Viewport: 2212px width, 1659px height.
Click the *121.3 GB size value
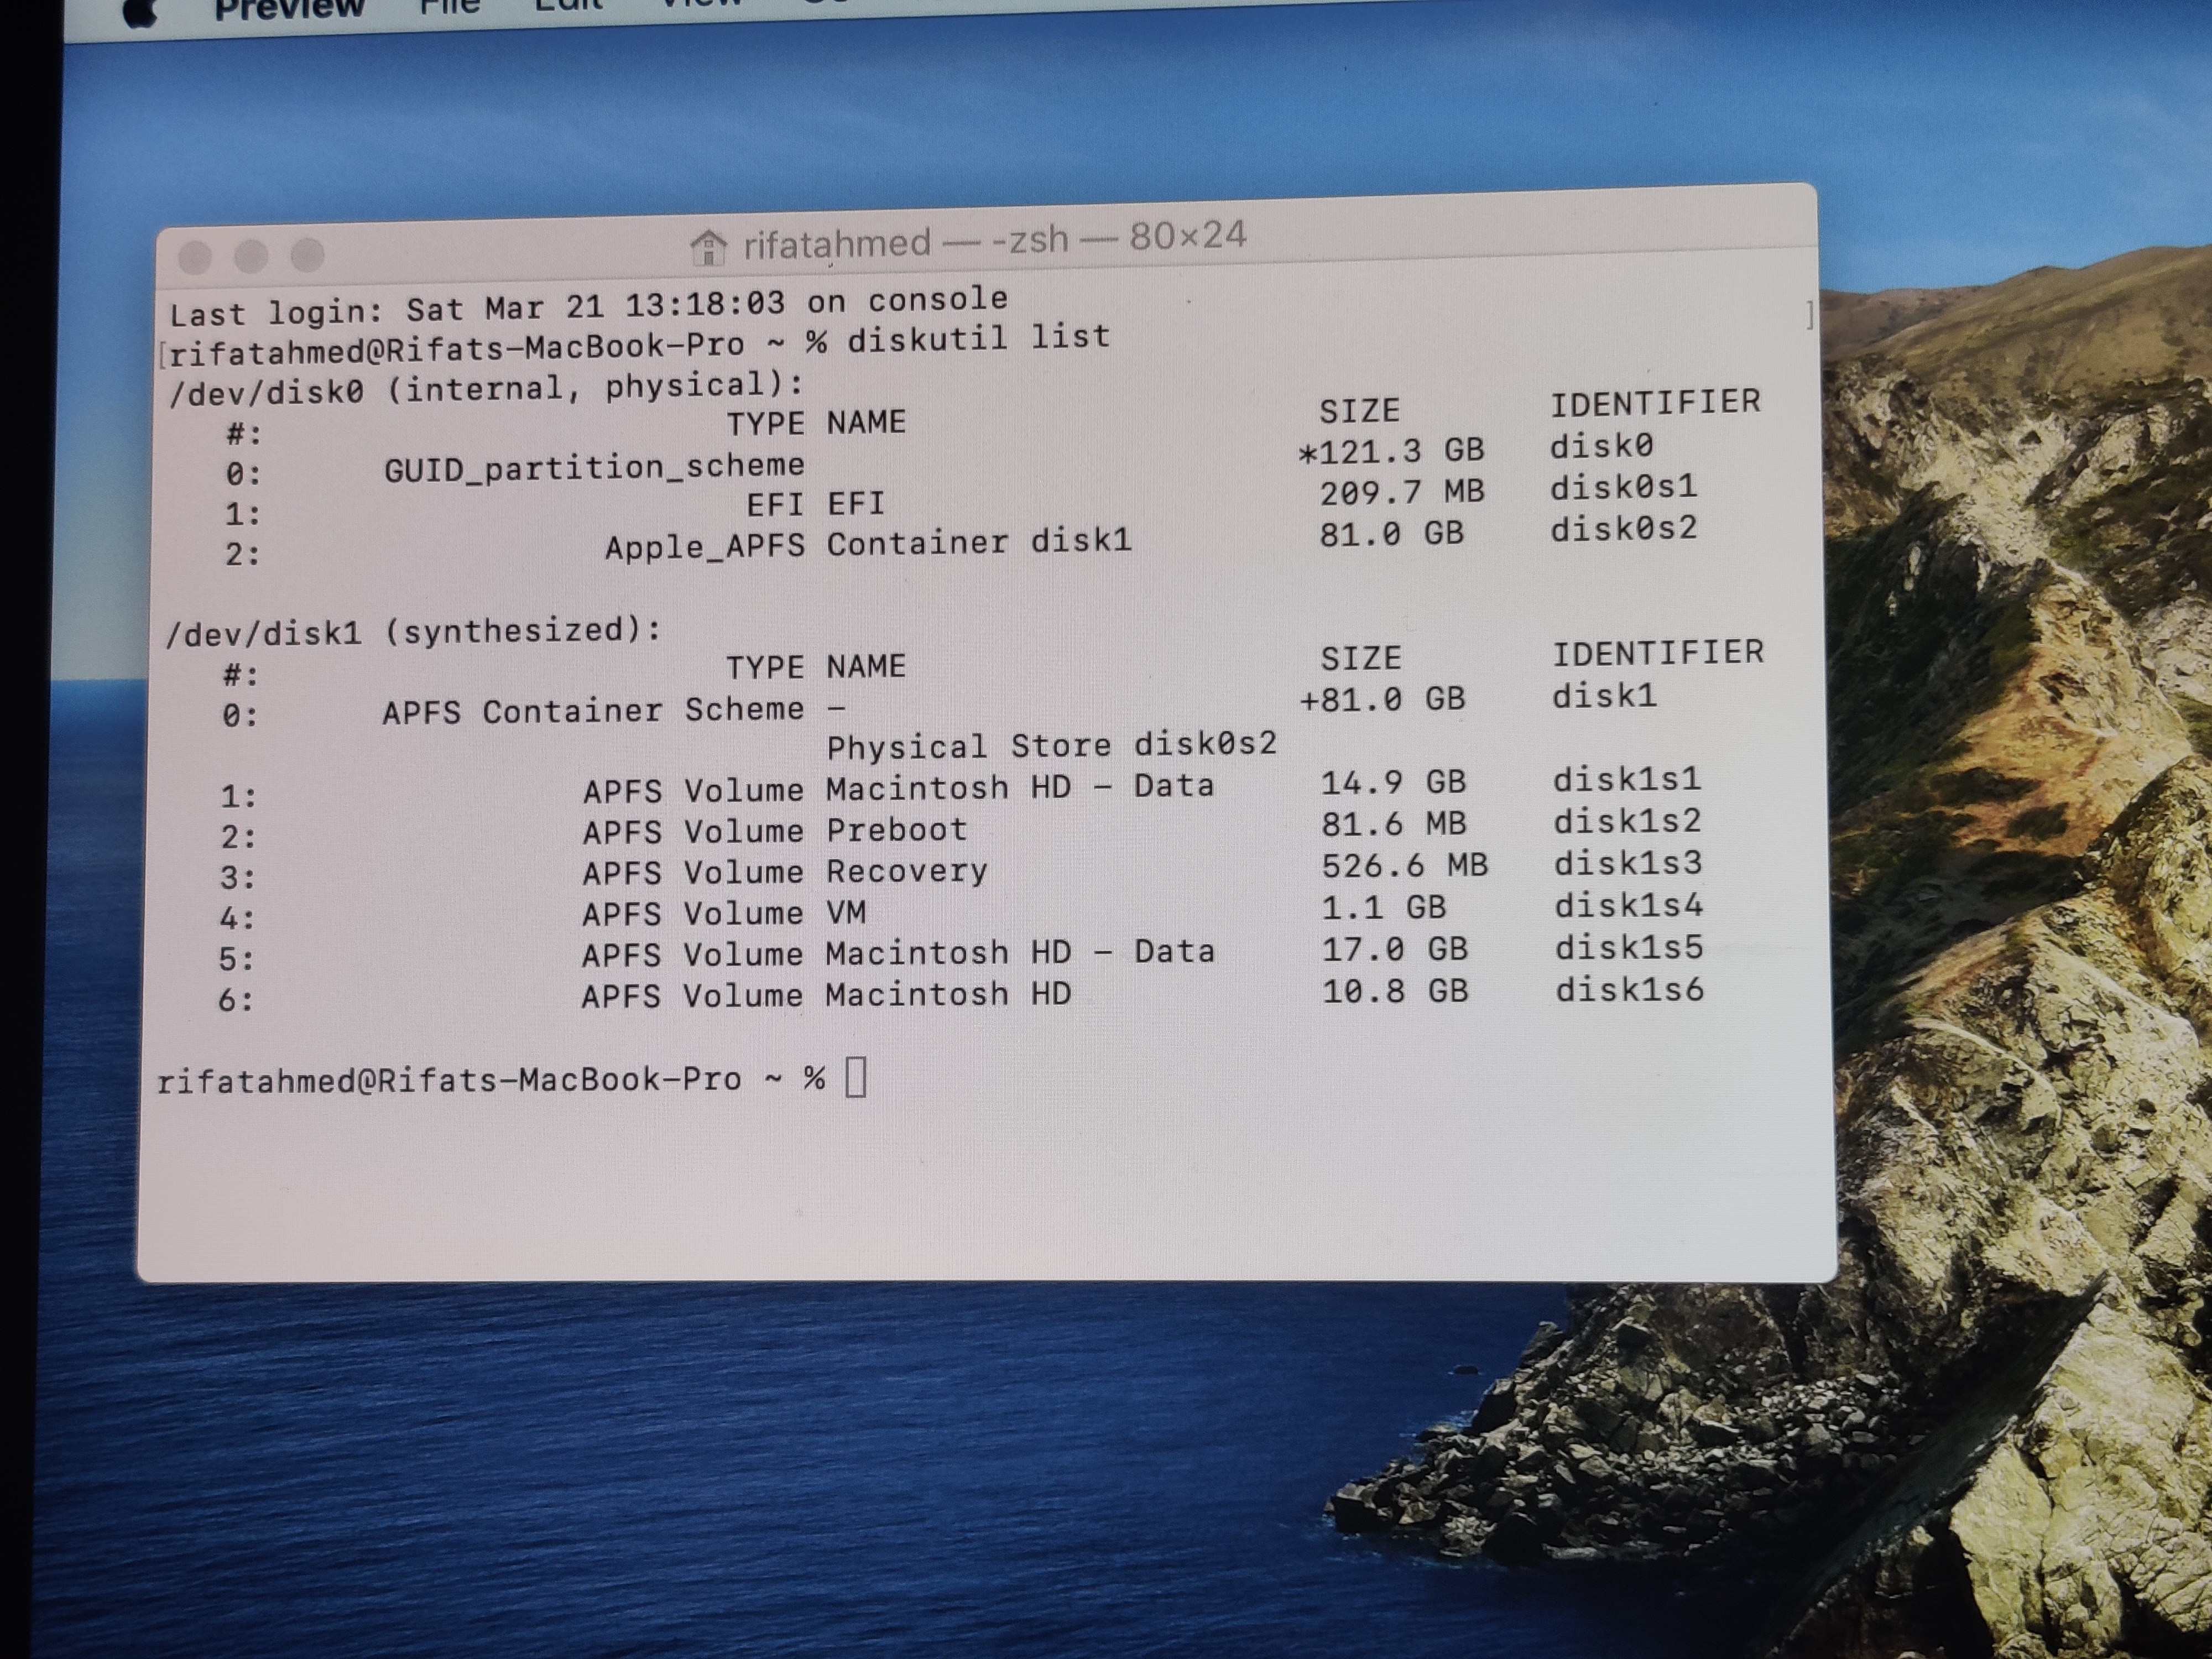point(1391,452)
